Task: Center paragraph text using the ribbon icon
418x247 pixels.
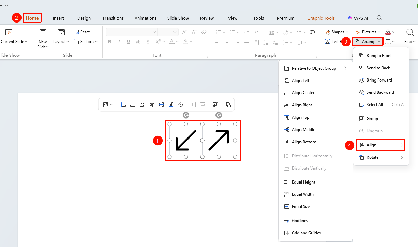Action: coord(227,43)
